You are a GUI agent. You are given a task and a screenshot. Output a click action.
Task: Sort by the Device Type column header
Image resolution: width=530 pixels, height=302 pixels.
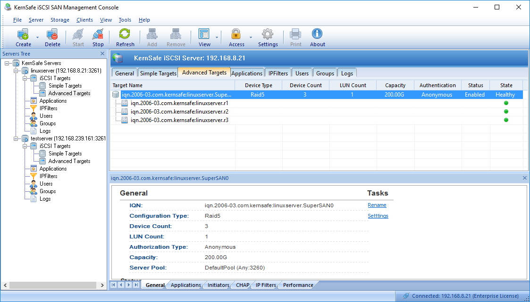[259, 85]
